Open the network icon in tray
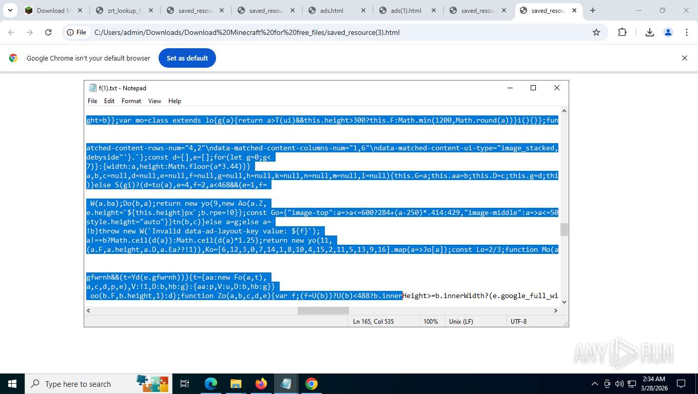 point(631,384)
